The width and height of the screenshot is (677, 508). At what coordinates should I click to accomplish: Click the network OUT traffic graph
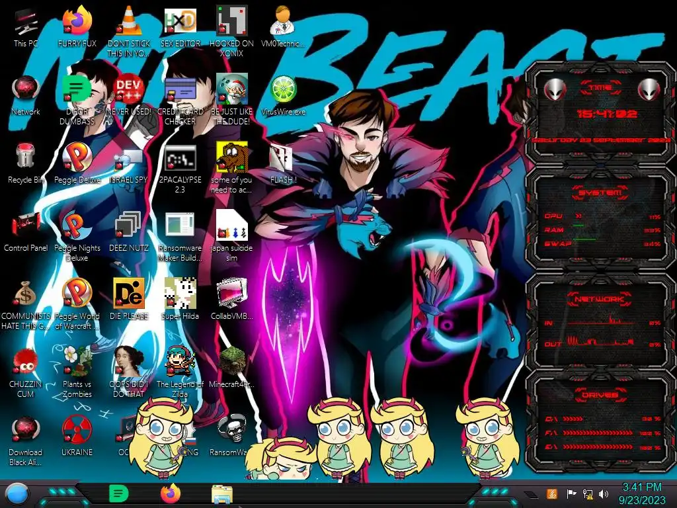(601, 341)
